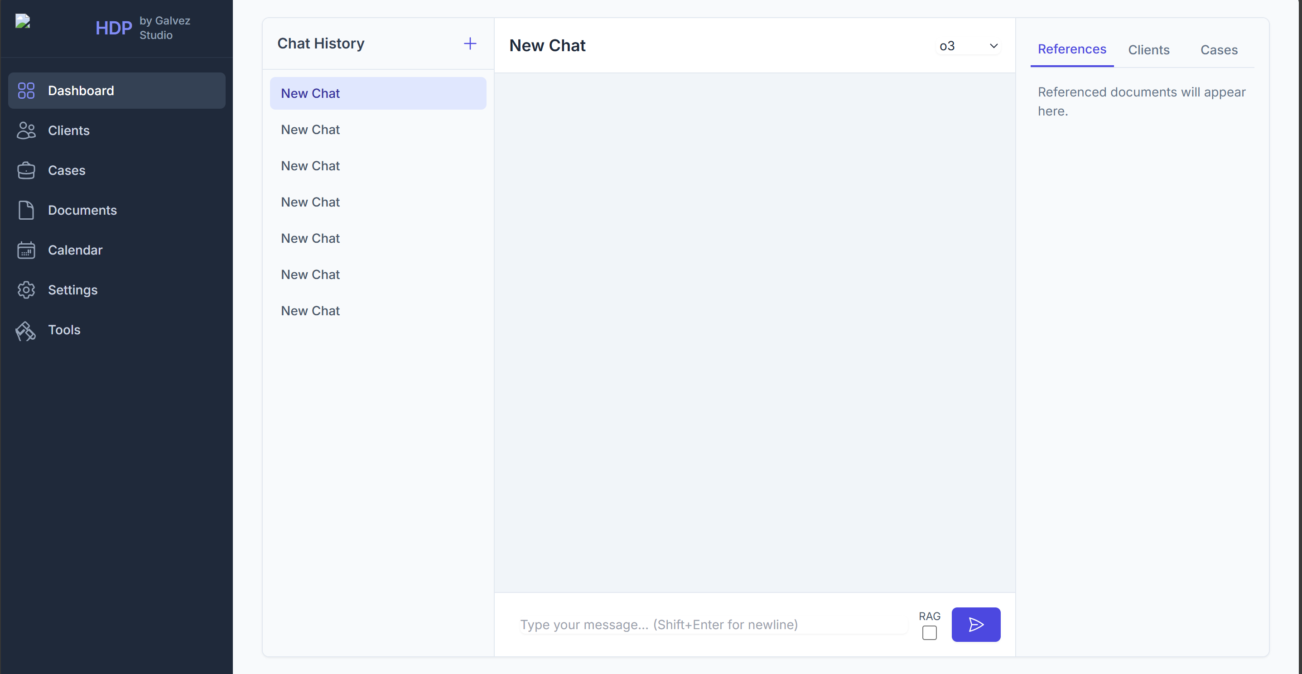Viewport: 1302px width, 674px height.
Task: Enable the RAG checkbox
Action: (929, 633)
